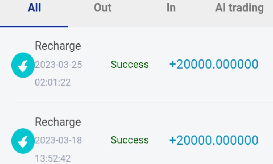Image resolution: width=273 pixels, height=164 pixels.
Task: Switch to the Out tab
Action: (x=103, y=8)
